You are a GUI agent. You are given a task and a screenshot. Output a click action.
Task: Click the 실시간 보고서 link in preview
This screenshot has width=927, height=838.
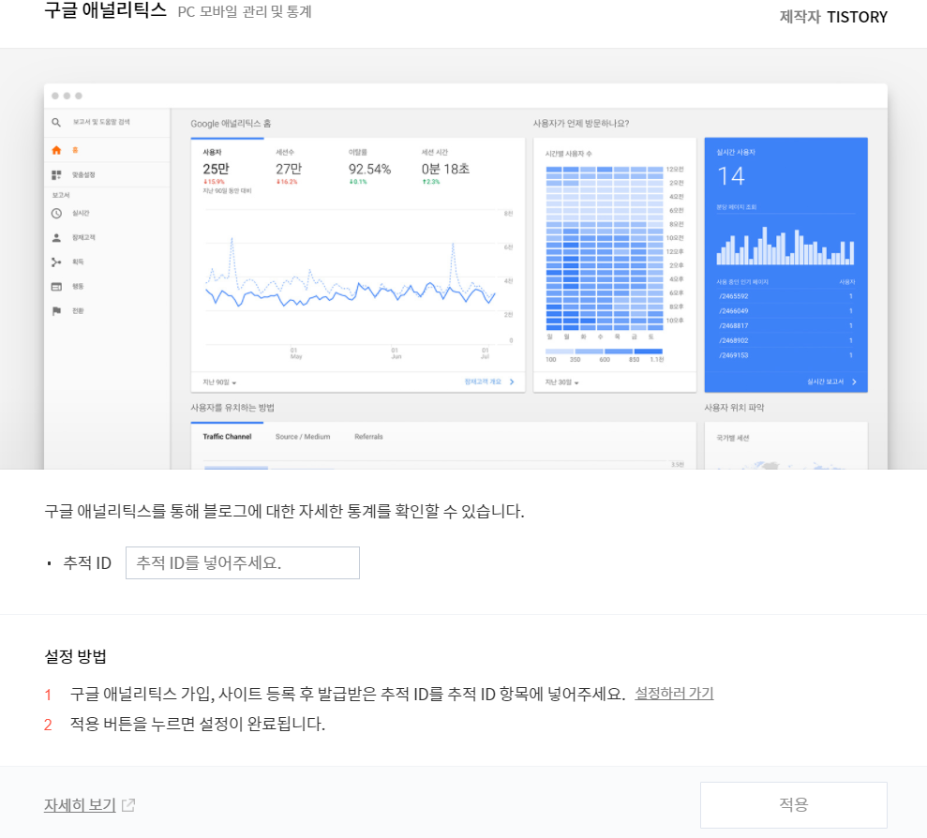click(x=831, y=382)
